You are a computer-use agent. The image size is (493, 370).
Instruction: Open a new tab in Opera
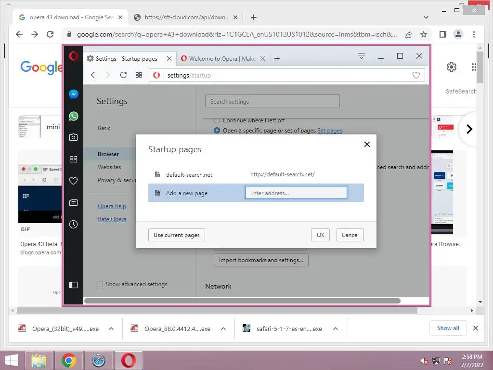pos(277,58)
